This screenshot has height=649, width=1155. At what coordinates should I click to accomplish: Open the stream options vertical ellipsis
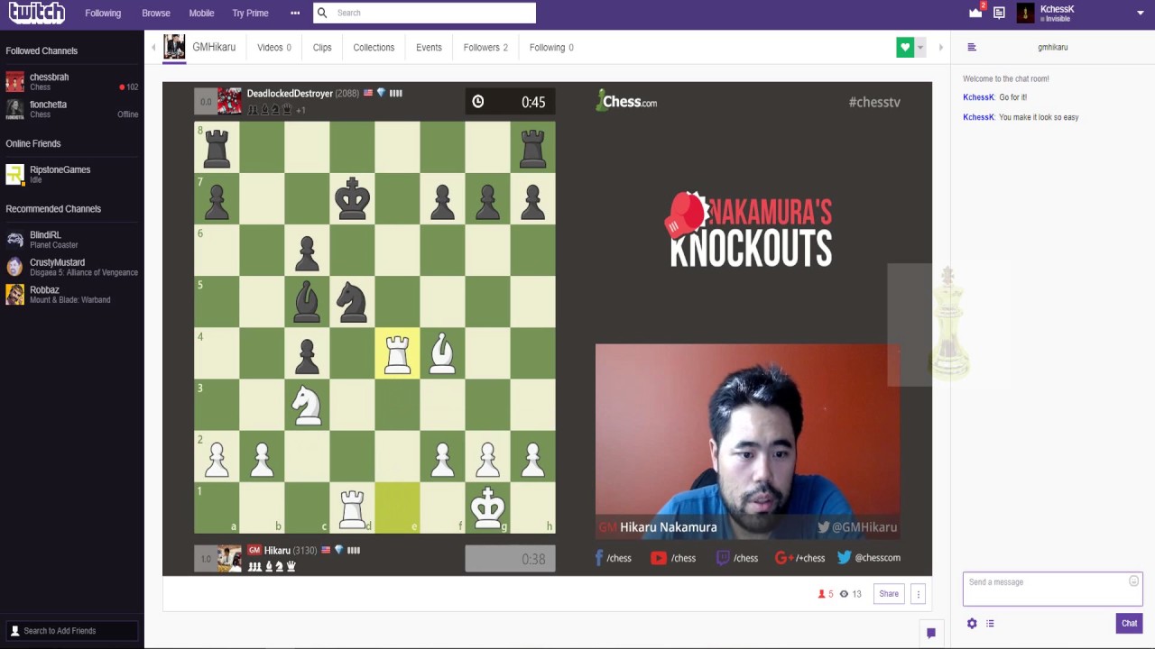(x=918, y=594)
